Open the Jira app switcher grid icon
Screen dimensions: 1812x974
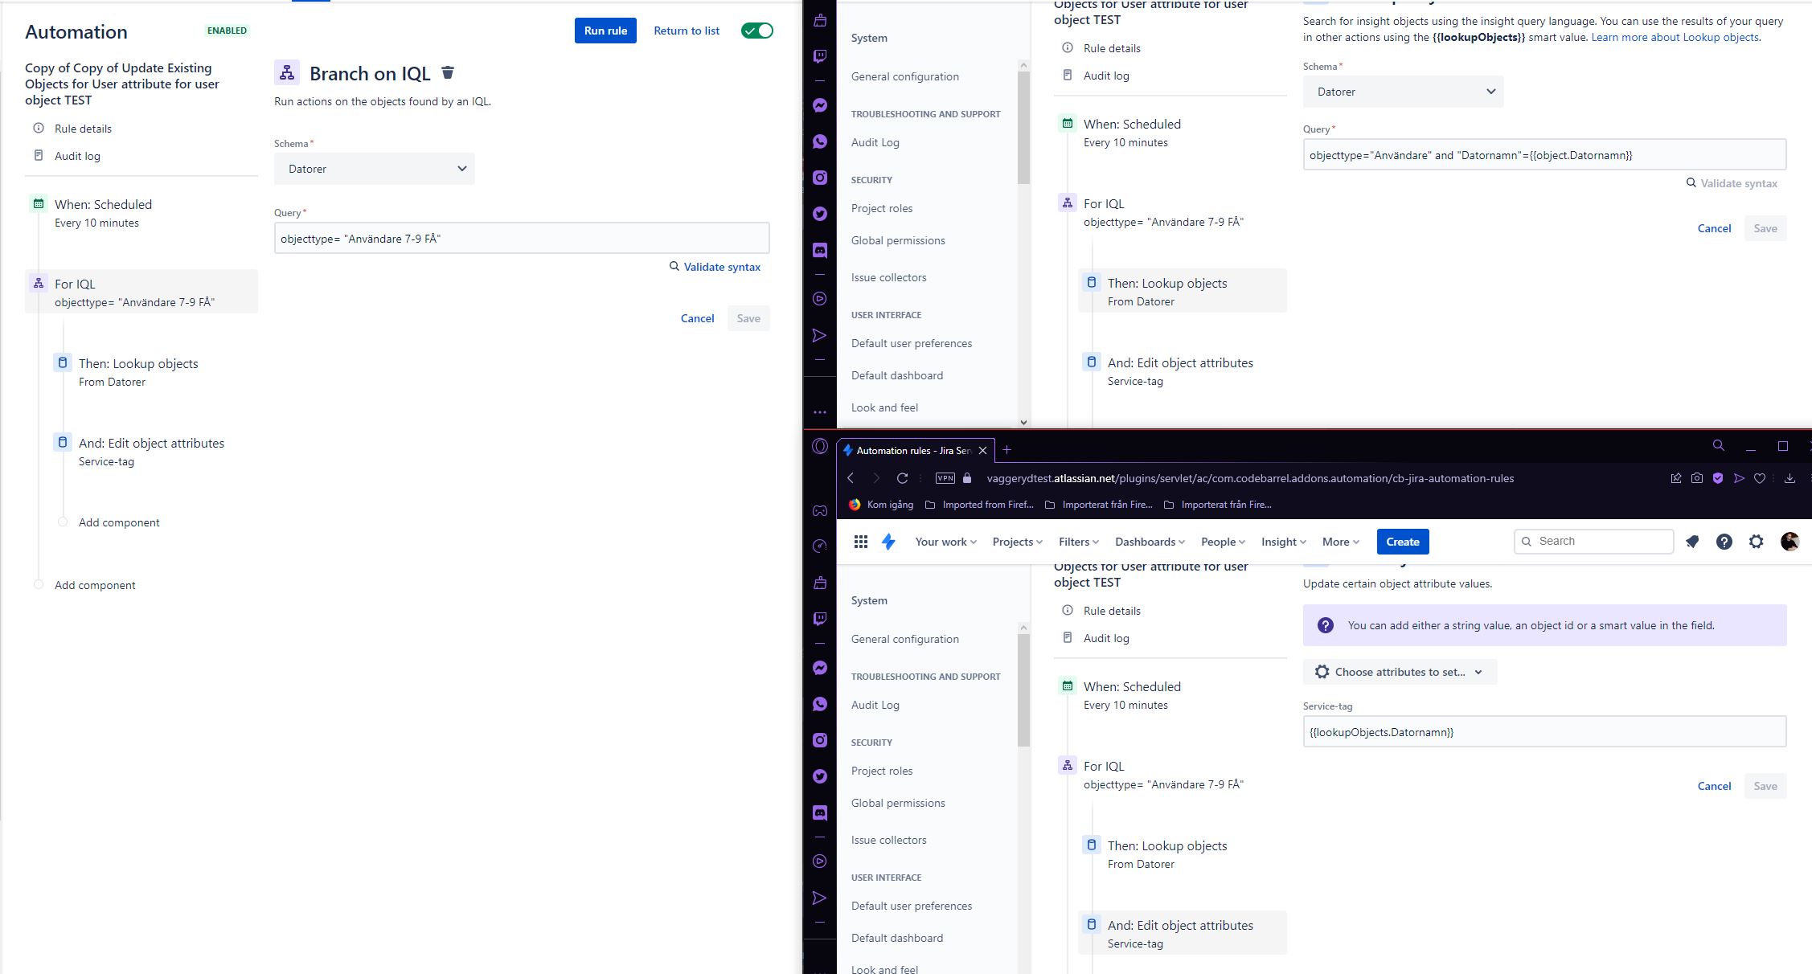click(861, 542)
